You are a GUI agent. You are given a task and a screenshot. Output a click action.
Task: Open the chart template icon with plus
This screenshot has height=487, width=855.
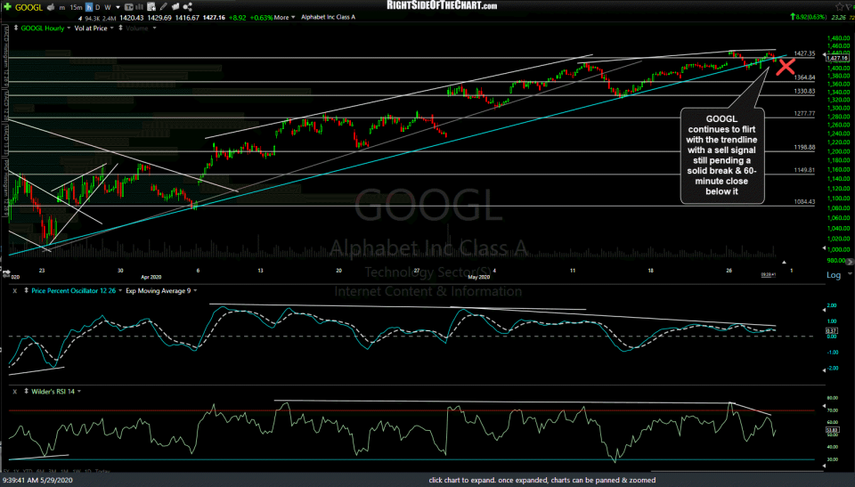151,7
